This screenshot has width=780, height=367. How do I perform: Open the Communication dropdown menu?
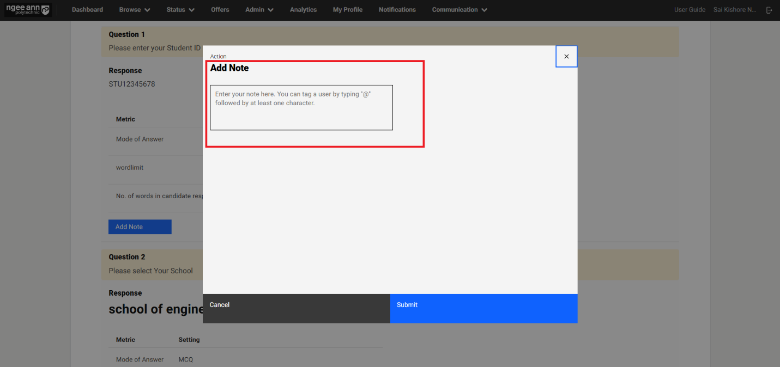[459, 10]
